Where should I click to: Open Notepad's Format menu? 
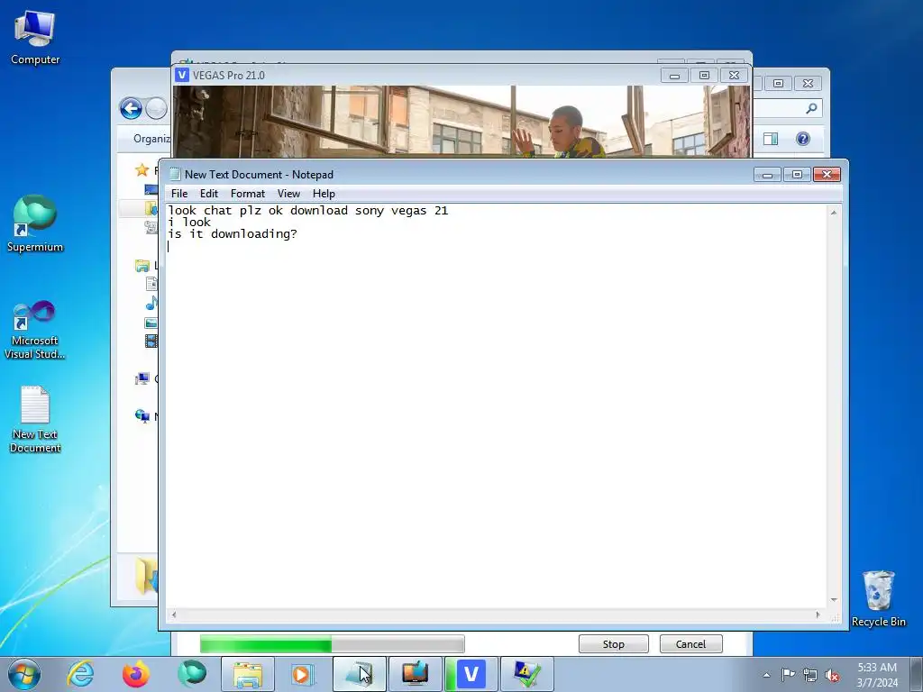click(x=248, y=194)
